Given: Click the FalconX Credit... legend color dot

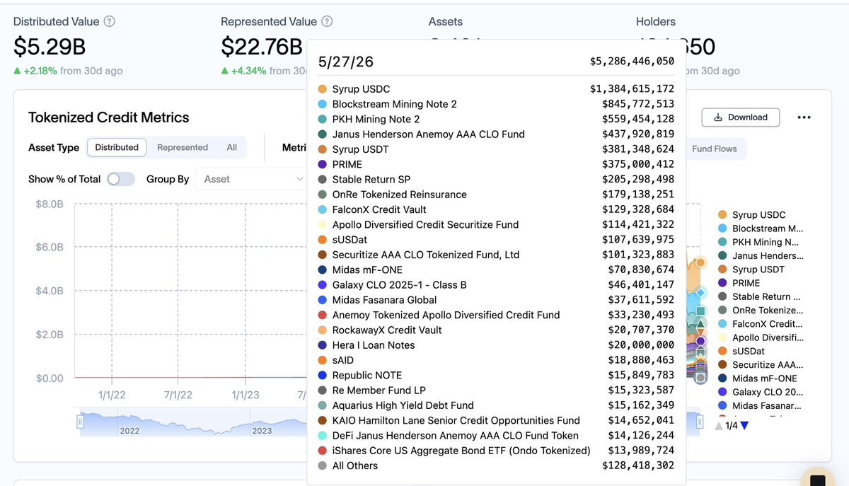Looking at the screenshot, I should tap(722, 324).
